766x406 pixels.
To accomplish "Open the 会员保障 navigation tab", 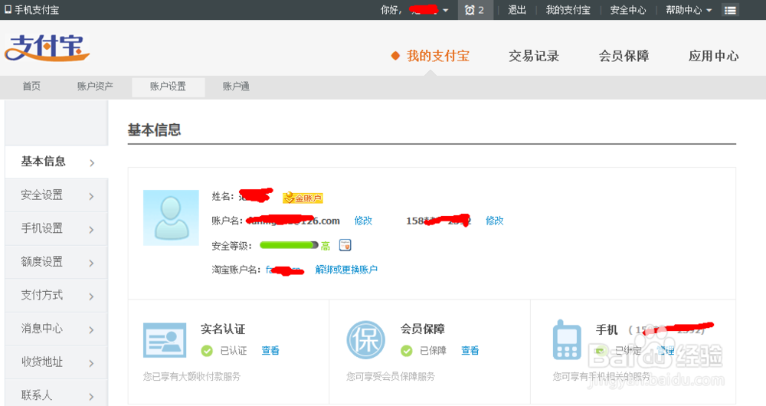I will click(624, 56).
